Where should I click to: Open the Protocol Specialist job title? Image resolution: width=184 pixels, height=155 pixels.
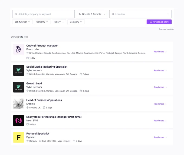[x=38, y=134]
